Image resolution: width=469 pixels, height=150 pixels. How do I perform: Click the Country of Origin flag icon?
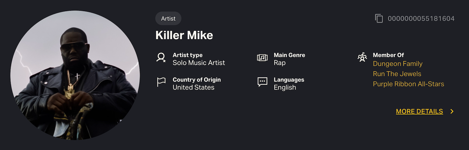coord(161,82)
